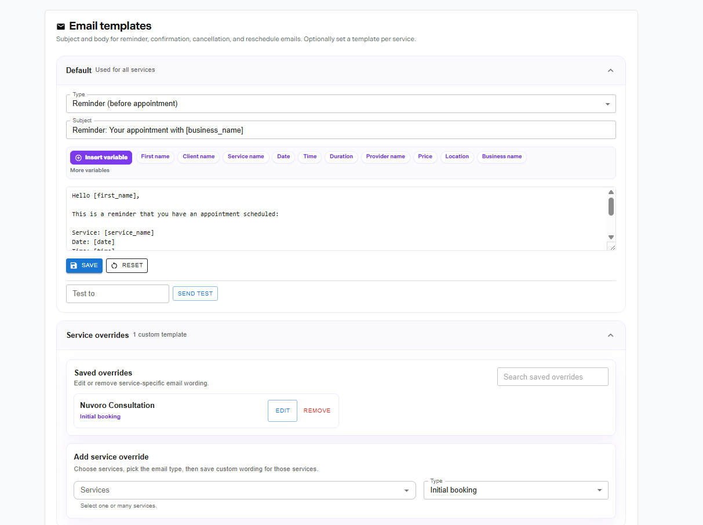
Task: Collapse the Service overrides section
Action: click(x=610, y=335)
